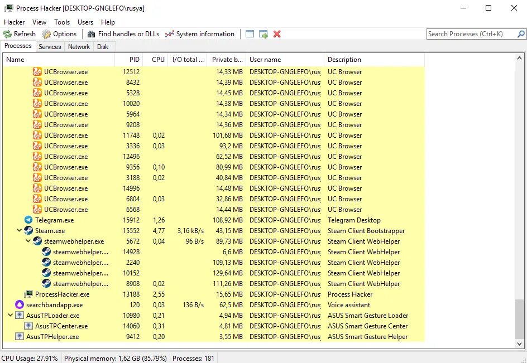Click the CPU Usage status bar entry

30,359
